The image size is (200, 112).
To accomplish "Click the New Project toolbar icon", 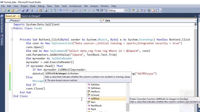I will coord(4,10).
